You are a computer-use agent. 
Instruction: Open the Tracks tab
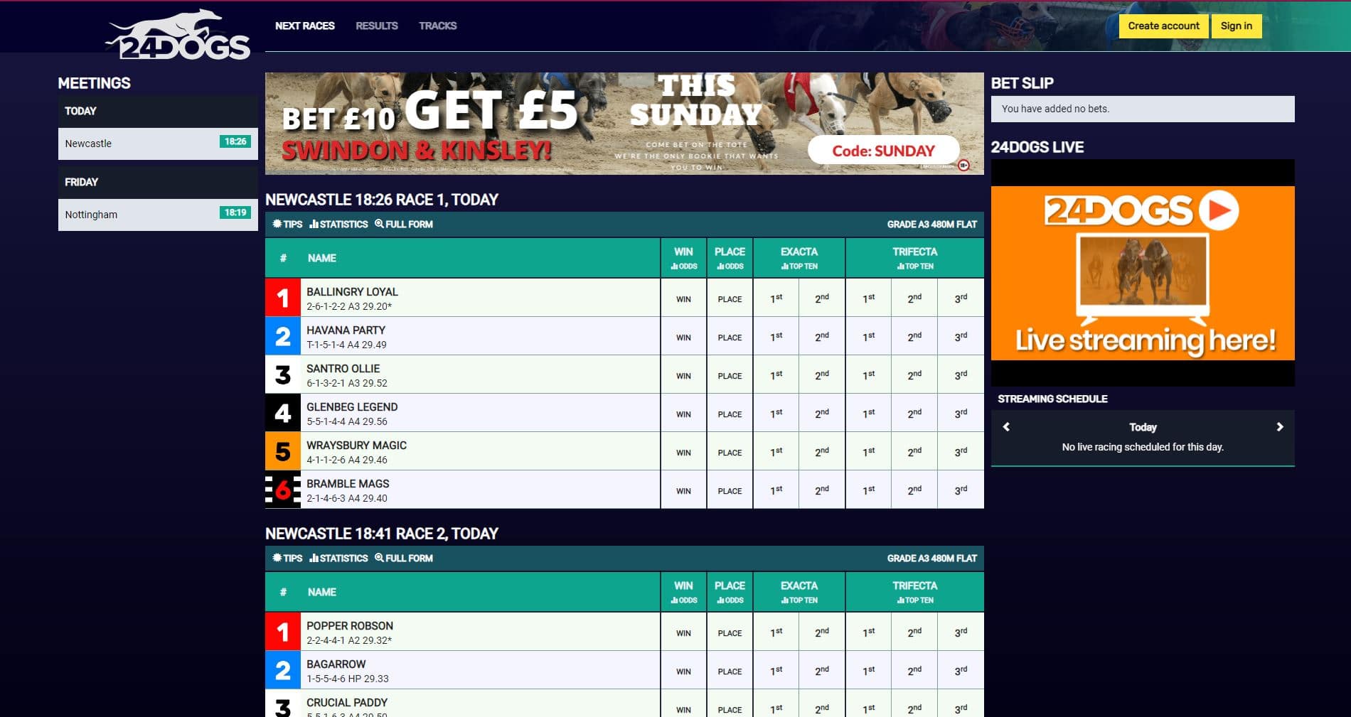tap(437, 26)
